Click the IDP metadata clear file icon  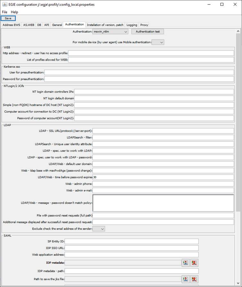(x=194, y=263)
